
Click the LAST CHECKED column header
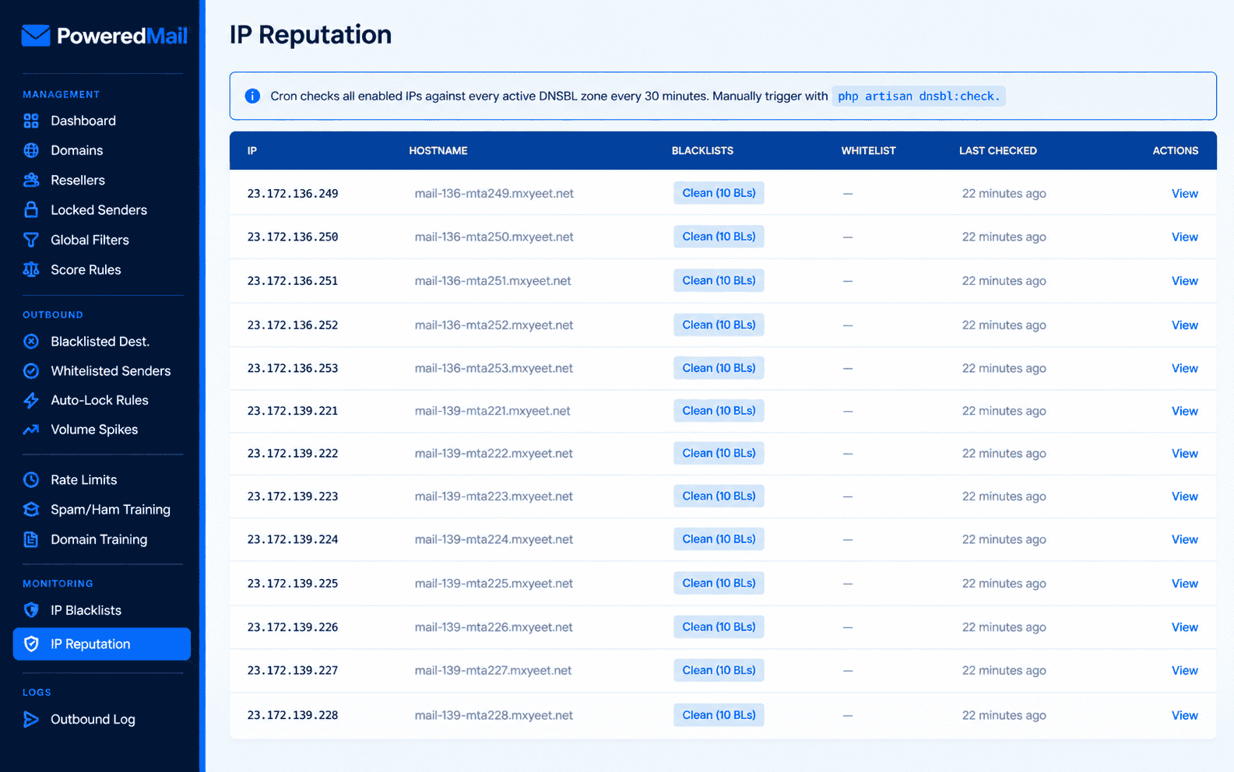click(x=997, y=150)
